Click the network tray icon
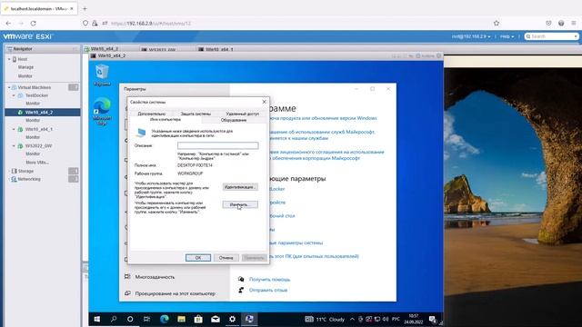The image size is (582, 327). pyautogui.click(x=377, y=319)
